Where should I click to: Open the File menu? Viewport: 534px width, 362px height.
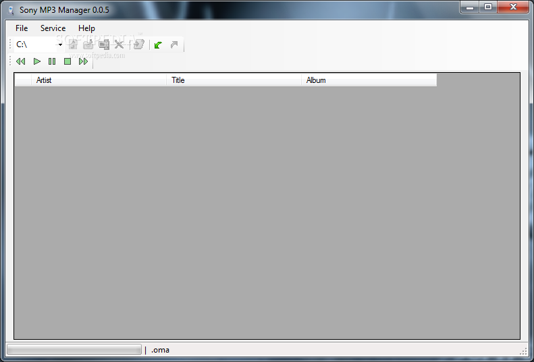click(22, 28)
